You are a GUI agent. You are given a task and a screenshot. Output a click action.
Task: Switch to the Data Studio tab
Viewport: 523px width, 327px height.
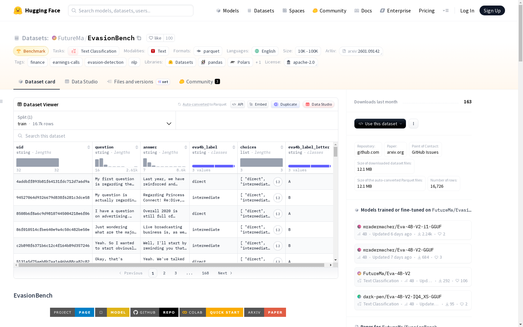[x=81, y=82]
